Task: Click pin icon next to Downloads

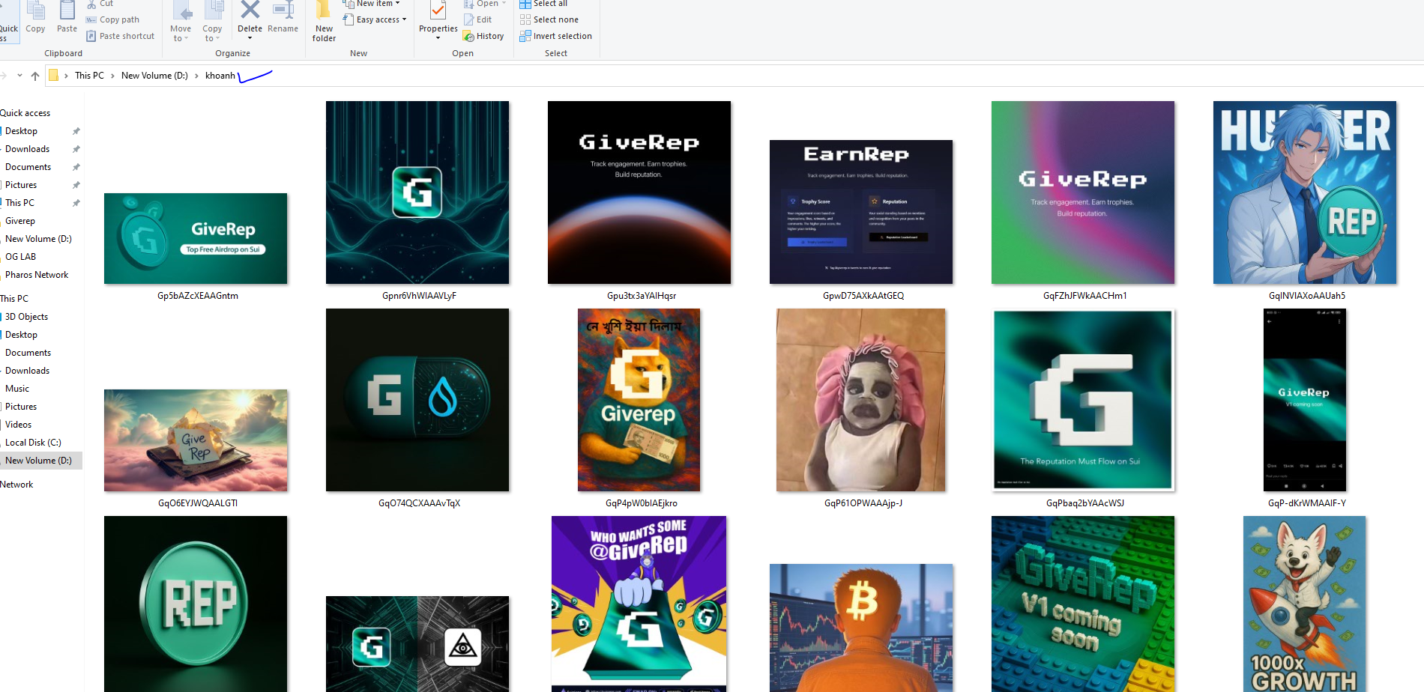Action: click(76, 149)
